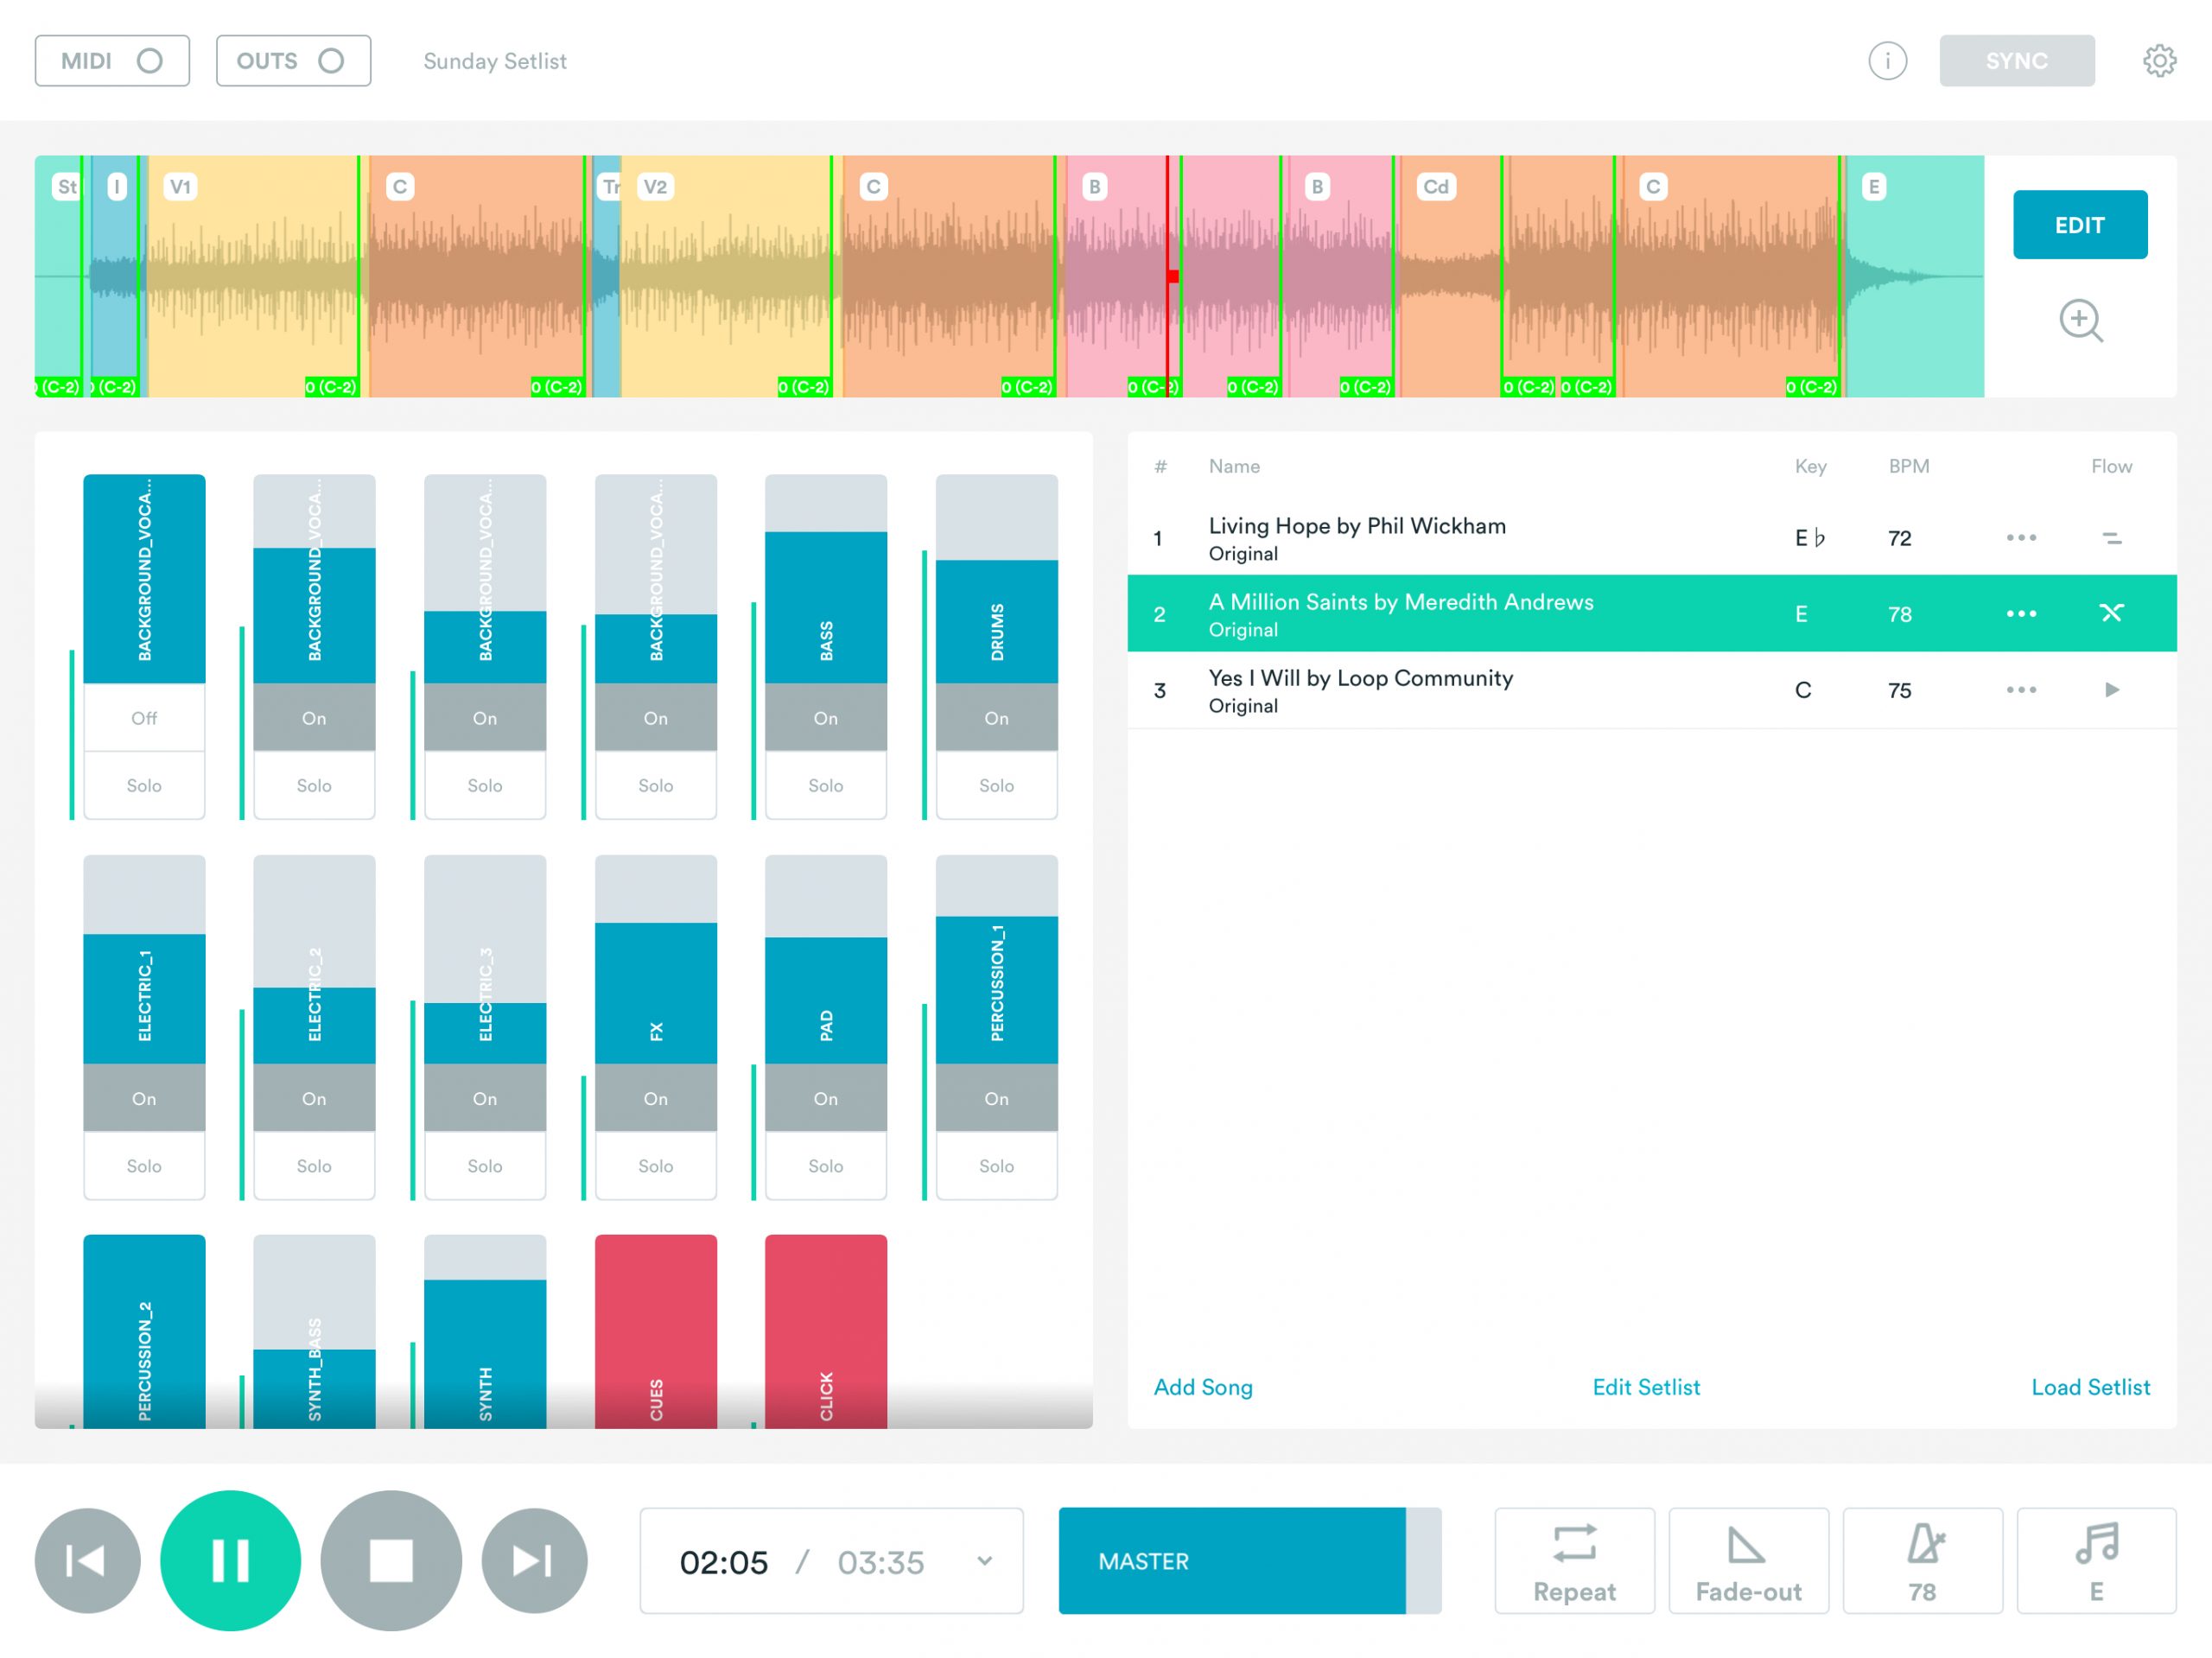Select Yes I Will by Loop Community

1360,690
